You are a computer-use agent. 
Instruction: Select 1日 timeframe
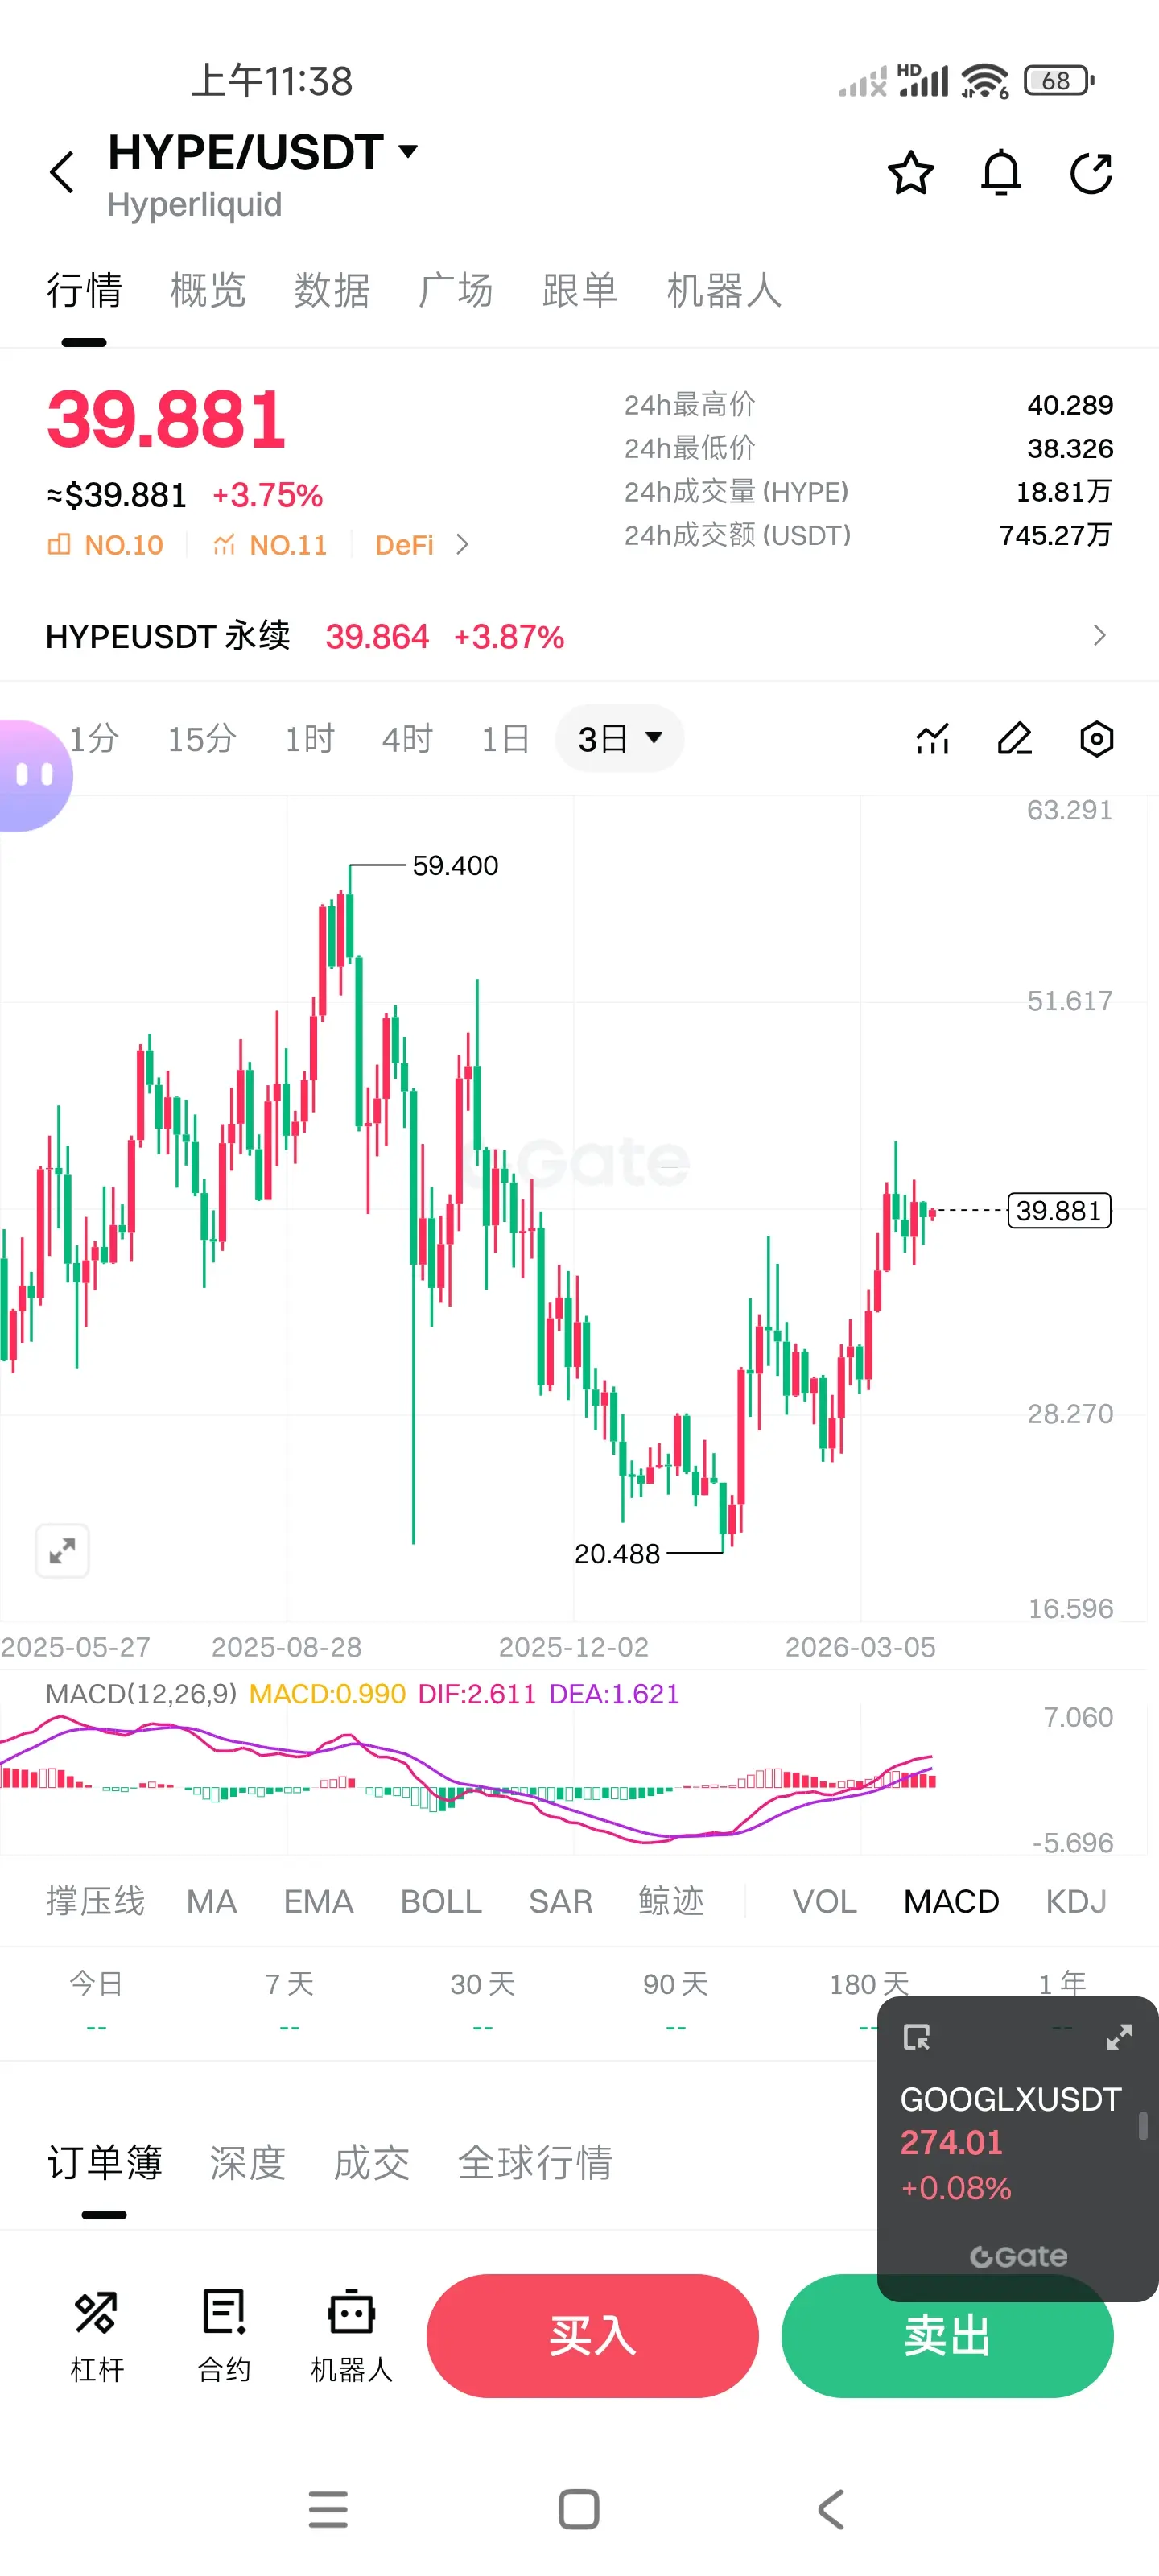point(505,739)
